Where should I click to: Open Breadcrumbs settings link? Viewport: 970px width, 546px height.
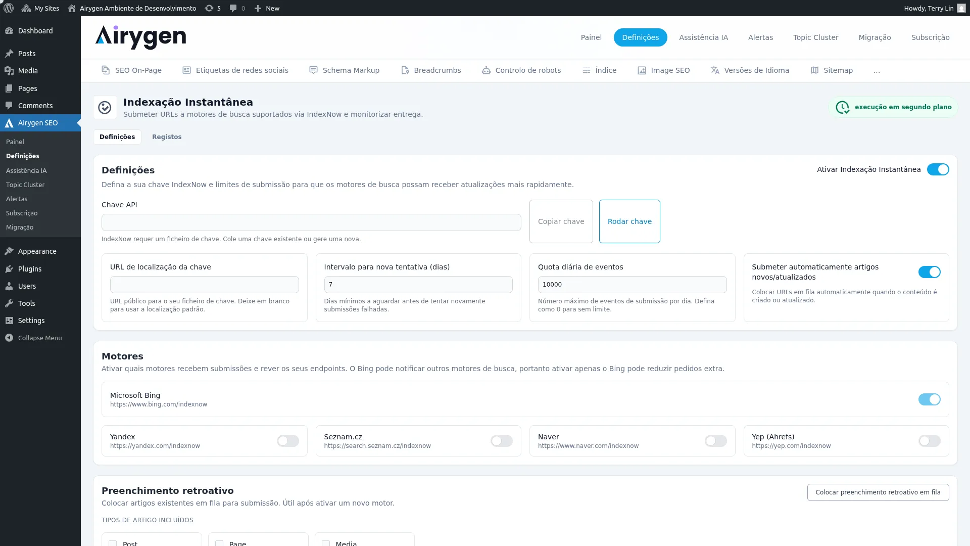pos(431,70)
